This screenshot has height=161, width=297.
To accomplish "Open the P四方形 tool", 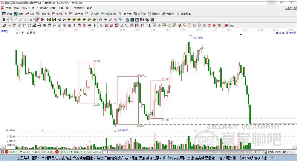I will tap(43, 14).
